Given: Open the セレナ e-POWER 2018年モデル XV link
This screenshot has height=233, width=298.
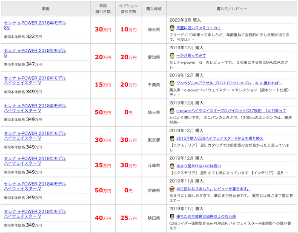Looking at the screenshot, I should pyautogui.click(x=35, y=25).
